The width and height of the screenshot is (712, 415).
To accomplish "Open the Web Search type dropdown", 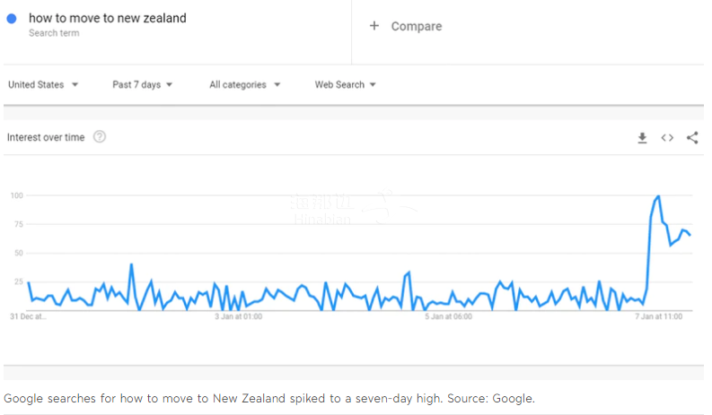I will point(345,85).
